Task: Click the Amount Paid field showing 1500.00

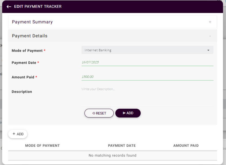Action: 147,77
